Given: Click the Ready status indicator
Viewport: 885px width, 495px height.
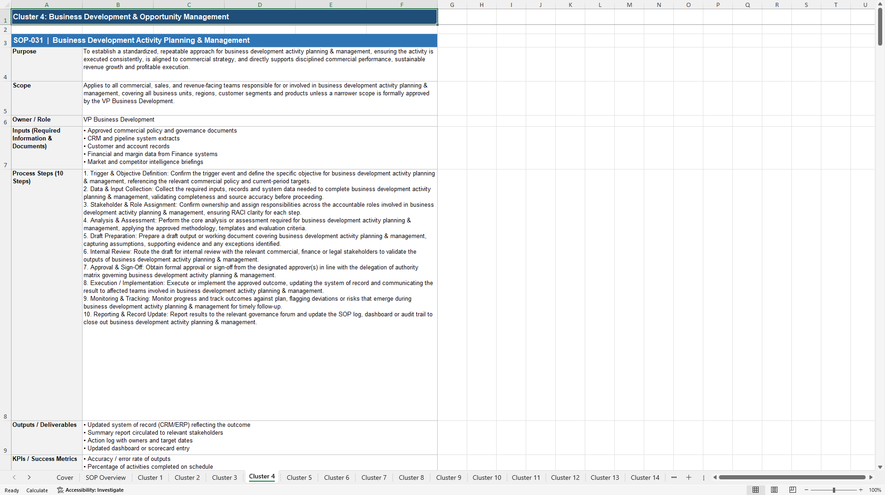Looking at the screenshot, I should (12, 490).
